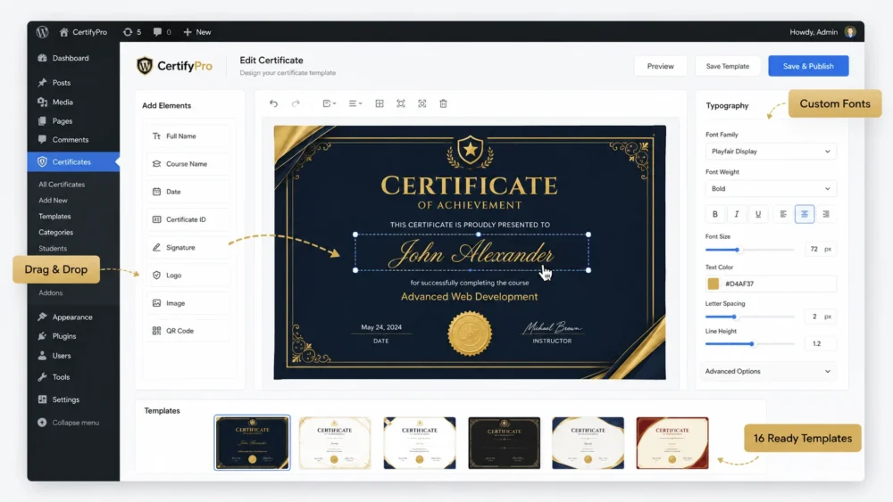Open the Font Family dropdown

[x=771, y=152]
